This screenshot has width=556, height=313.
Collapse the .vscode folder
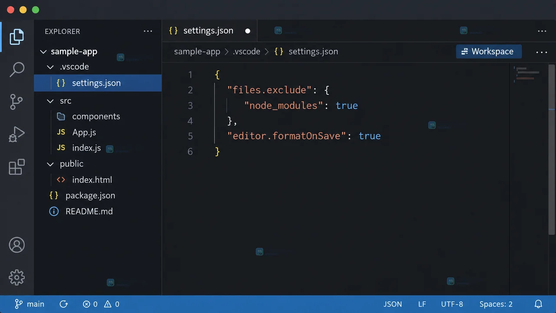coord(51,67)
